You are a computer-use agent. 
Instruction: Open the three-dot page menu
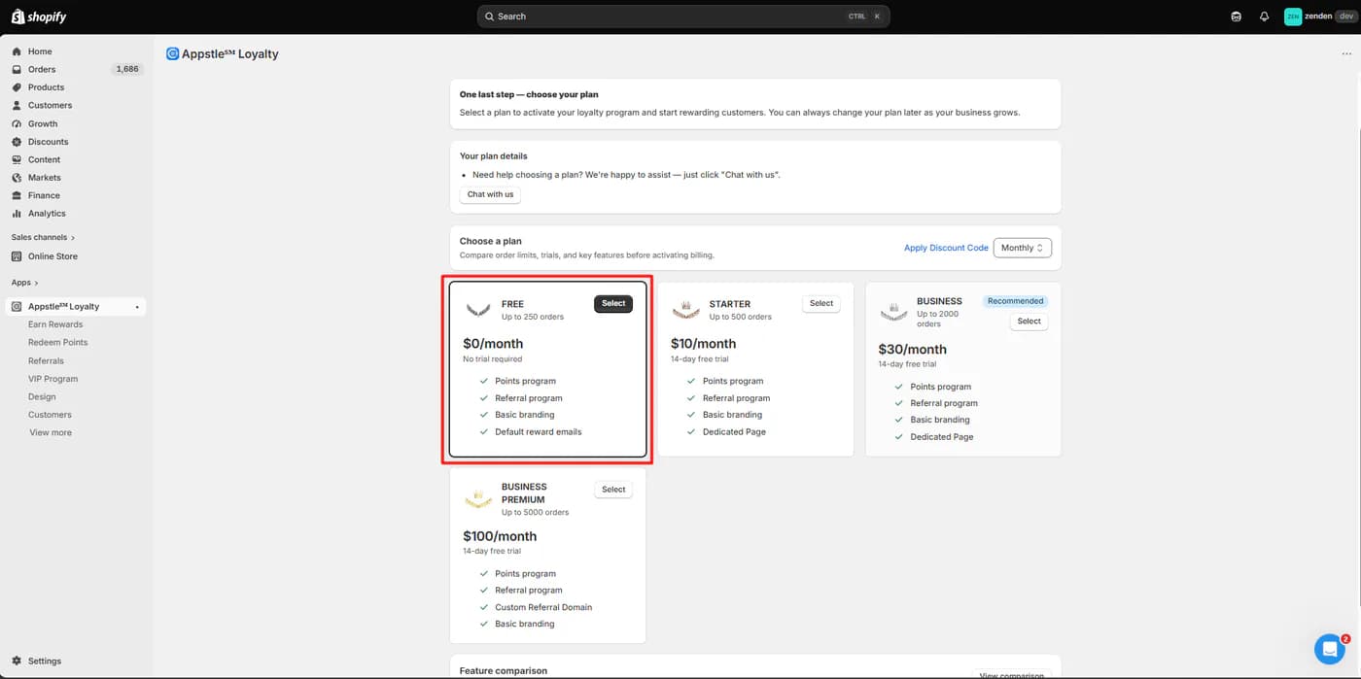coord(1346,54)
